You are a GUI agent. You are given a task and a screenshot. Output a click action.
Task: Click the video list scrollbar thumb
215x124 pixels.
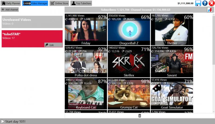214,40
